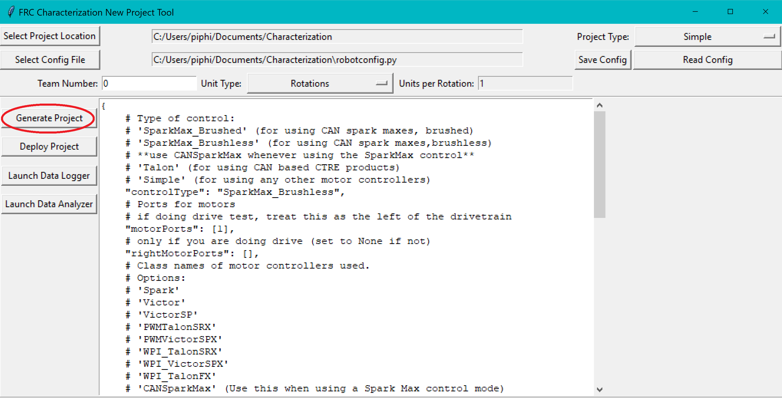Click the comment line '# 'WPI_TalonFX''
Viewport: 782px width, 398px height.
point(171,376)
